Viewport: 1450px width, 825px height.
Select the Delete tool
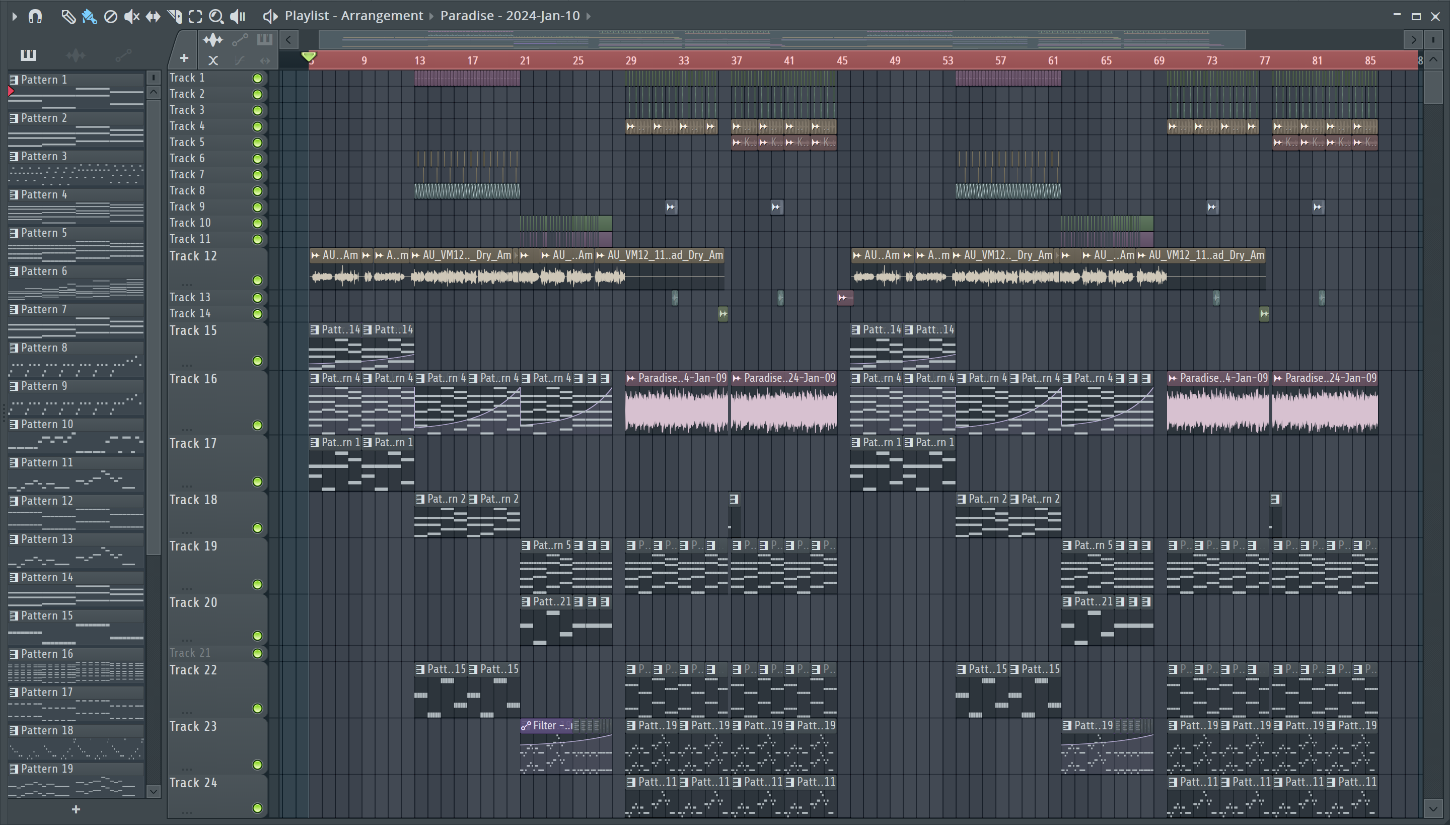pyautogui.click(x=110, y=17)
